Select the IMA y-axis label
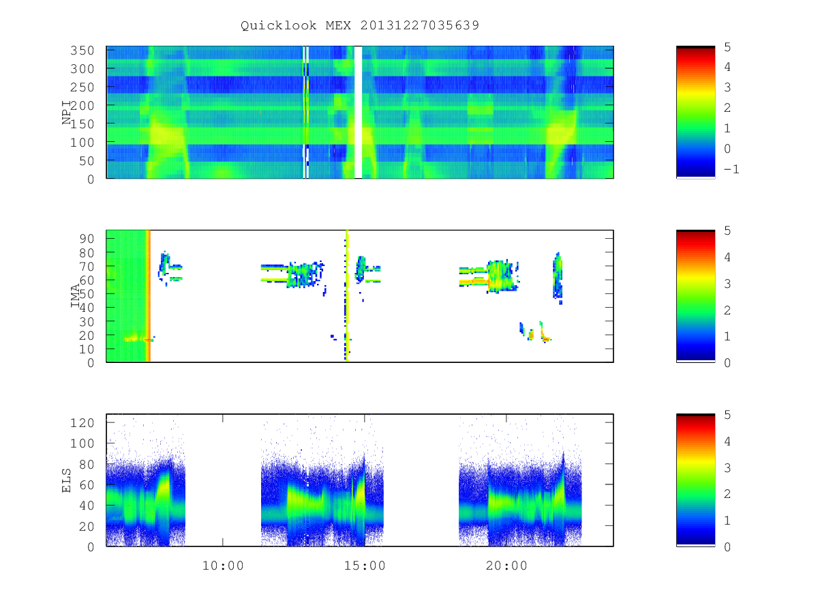 [76, 296]
